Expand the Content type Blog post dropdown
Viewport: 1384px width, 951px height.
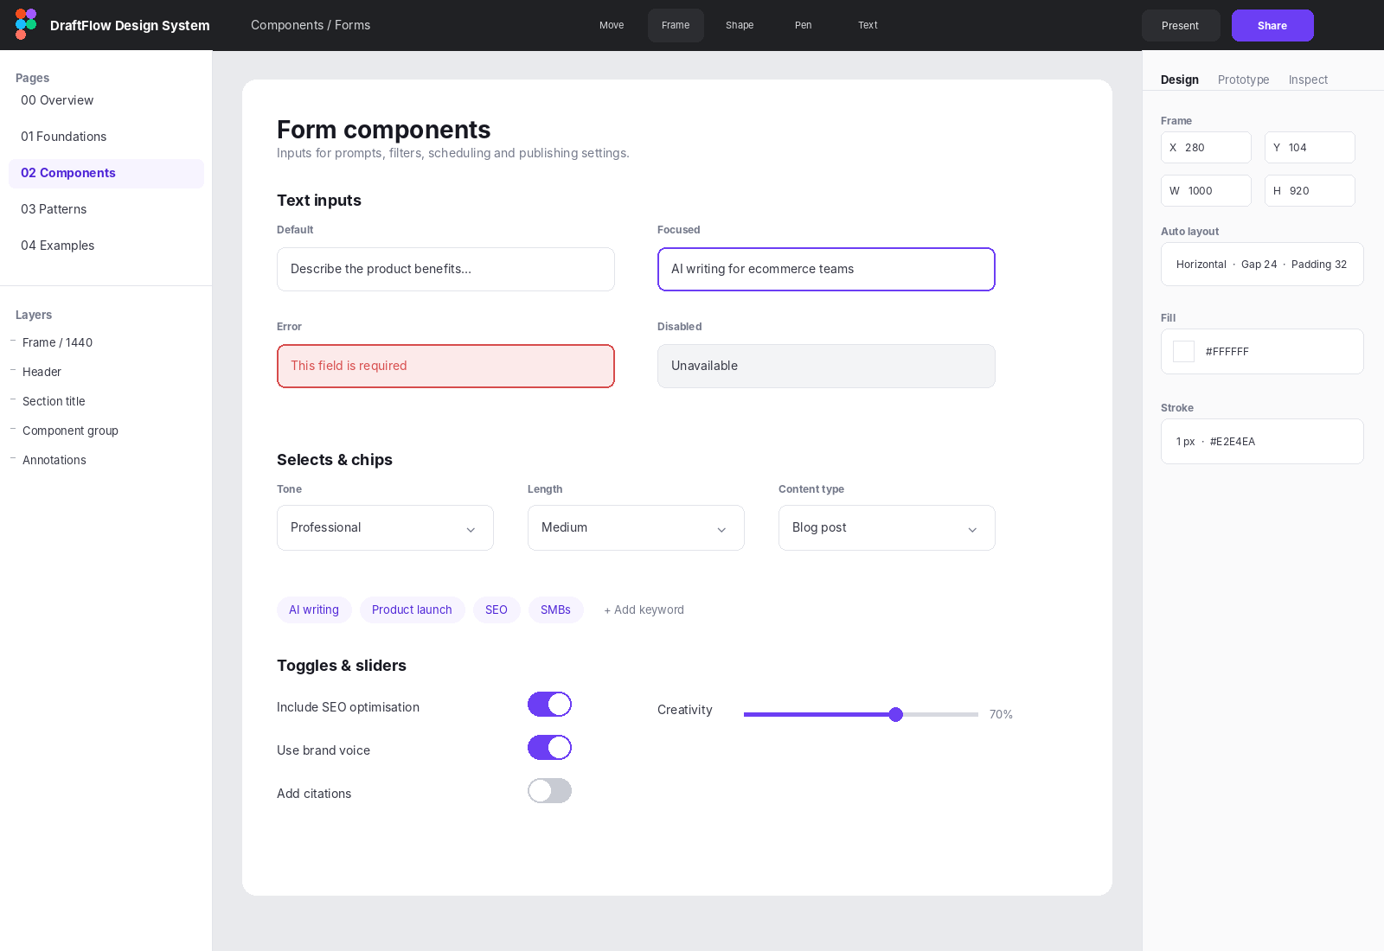click(887, 527)
